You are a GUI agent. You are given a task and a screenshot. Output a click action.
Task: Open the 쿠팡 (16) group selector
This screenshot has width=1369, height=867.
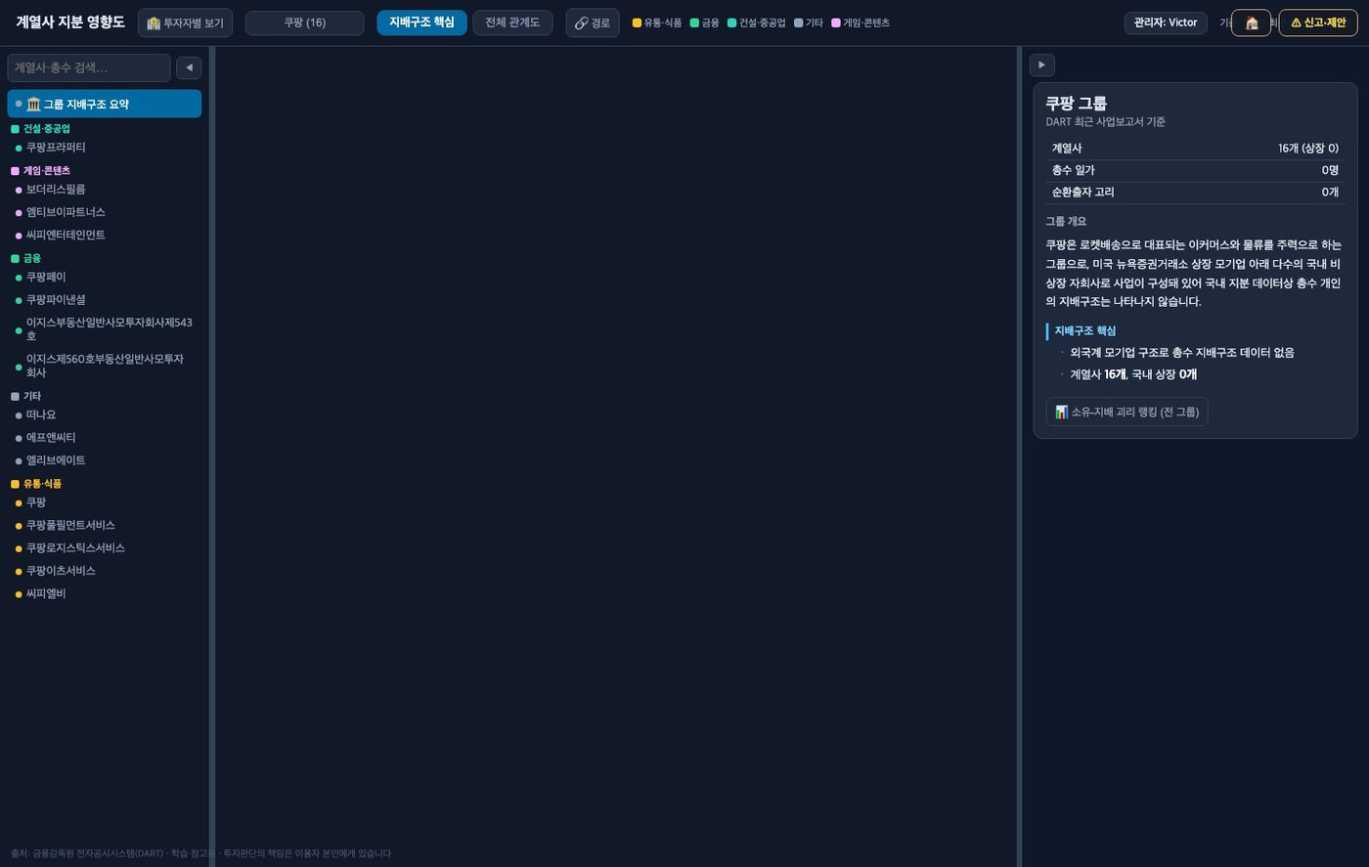click(304, 22)
